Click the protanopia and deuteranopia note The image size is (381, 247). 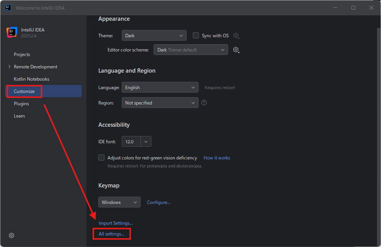155,166
